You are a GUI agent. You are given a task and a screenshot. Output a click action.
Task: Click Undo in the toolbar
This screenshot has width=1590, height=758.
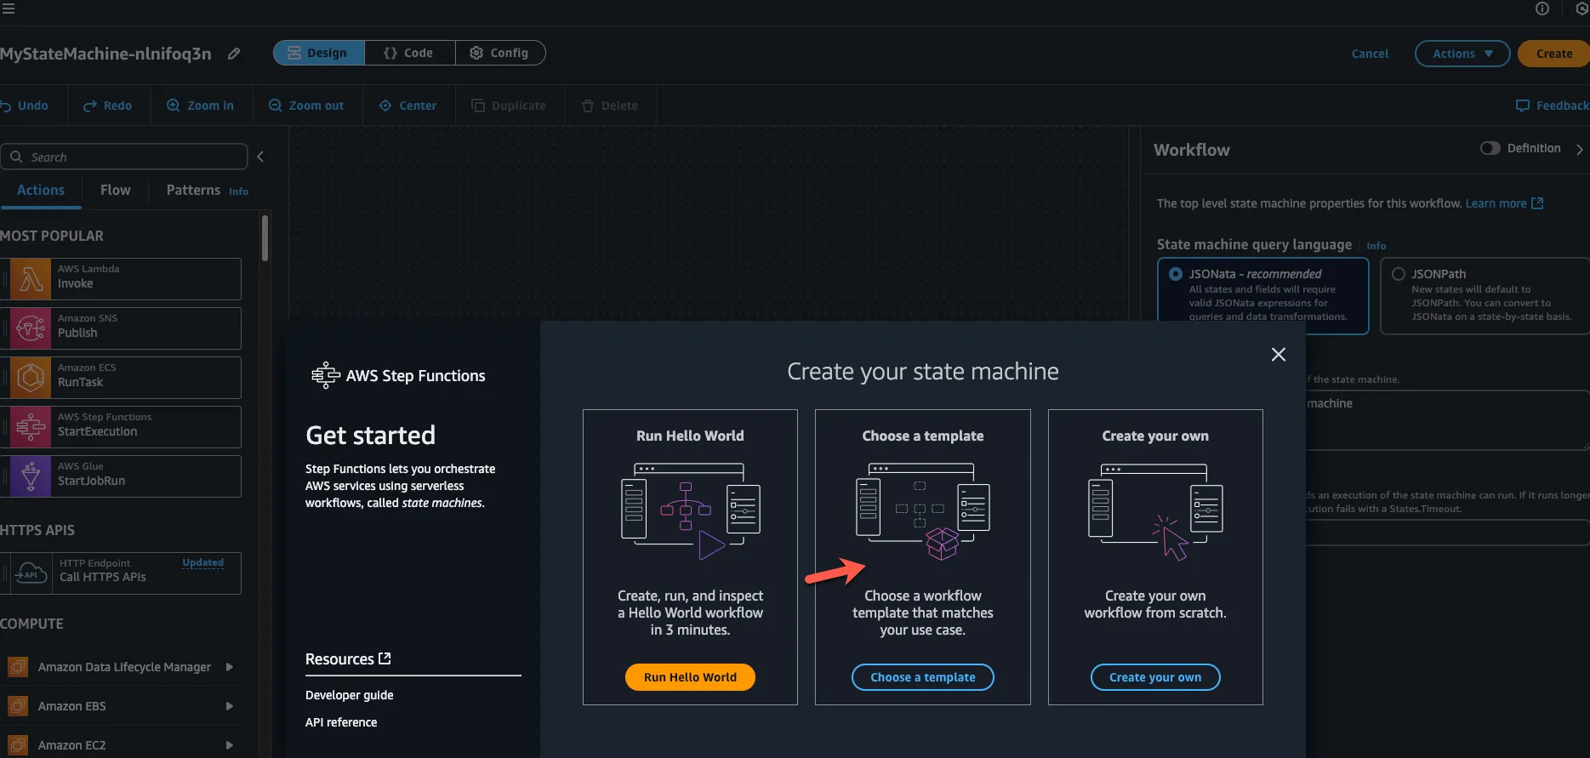tap(24, 105)
